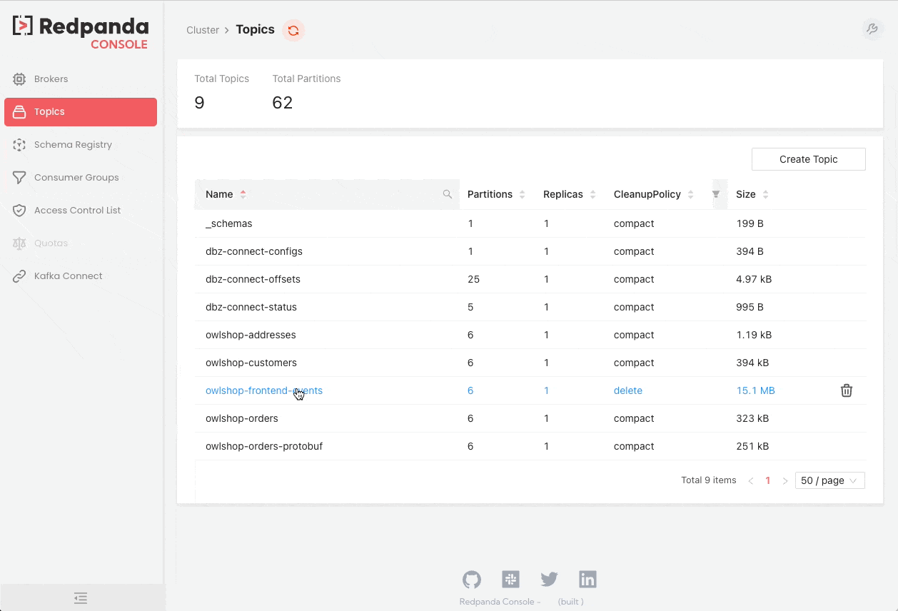Click the 199 B size cell
This screenshot has height=611, width=898.
[750, 223]
